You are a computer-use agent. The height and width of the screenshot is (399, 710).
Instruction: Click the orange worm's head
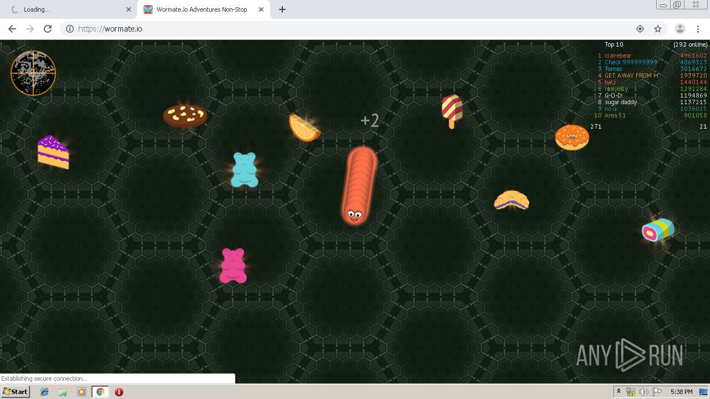click(x=354, y=214)
